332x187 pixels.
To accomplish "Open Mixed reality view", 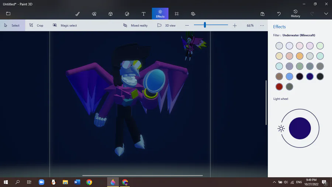I will coord(135,25).
